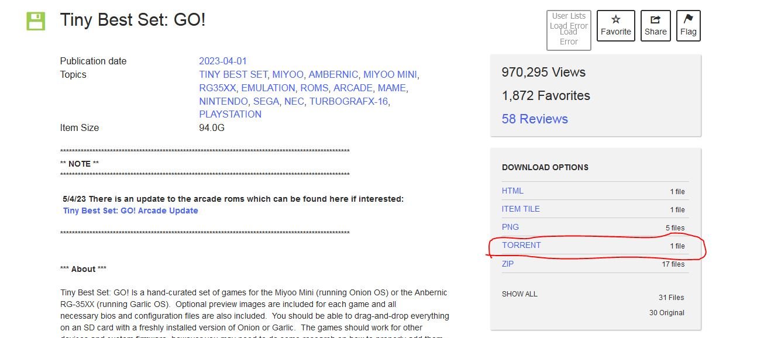Flag this item
The width and height of the screenshot is (764, 338).
689,26
